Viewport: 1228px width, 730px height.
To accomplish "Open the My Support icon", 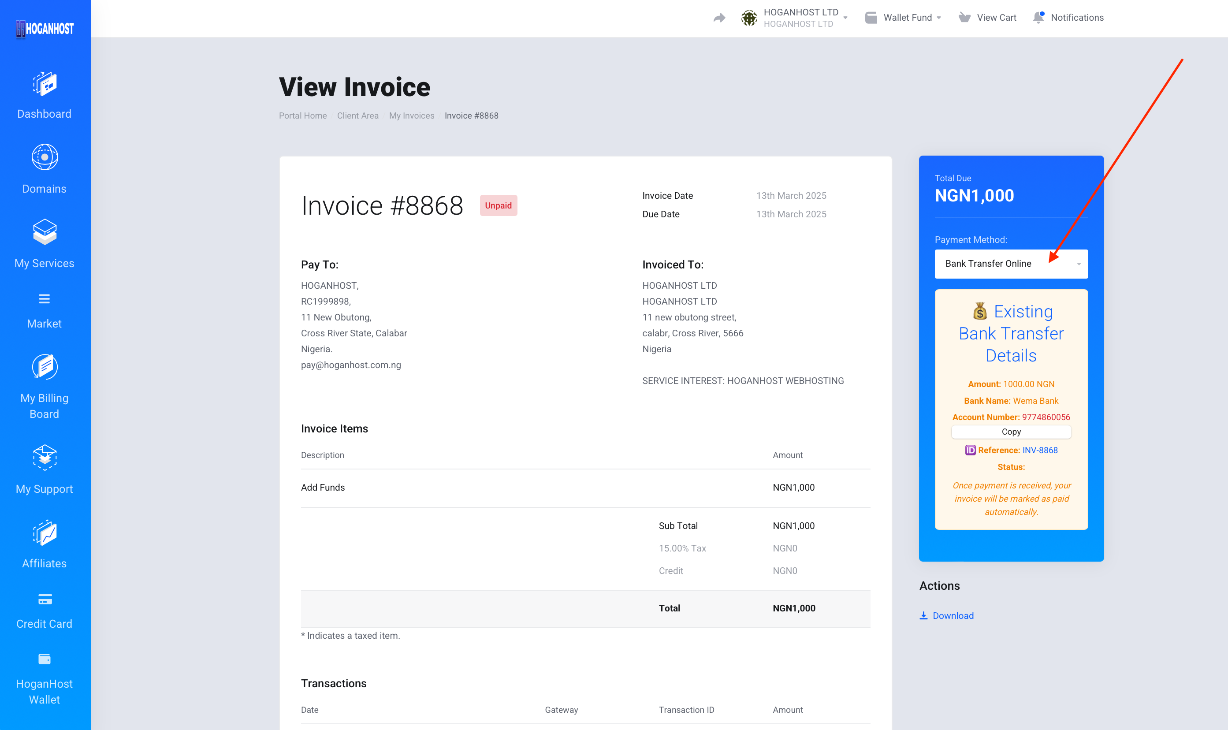I will click(x=45, y=458).
